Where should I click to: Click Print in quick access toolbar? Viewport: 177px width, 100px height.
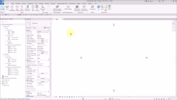(18, 15)
